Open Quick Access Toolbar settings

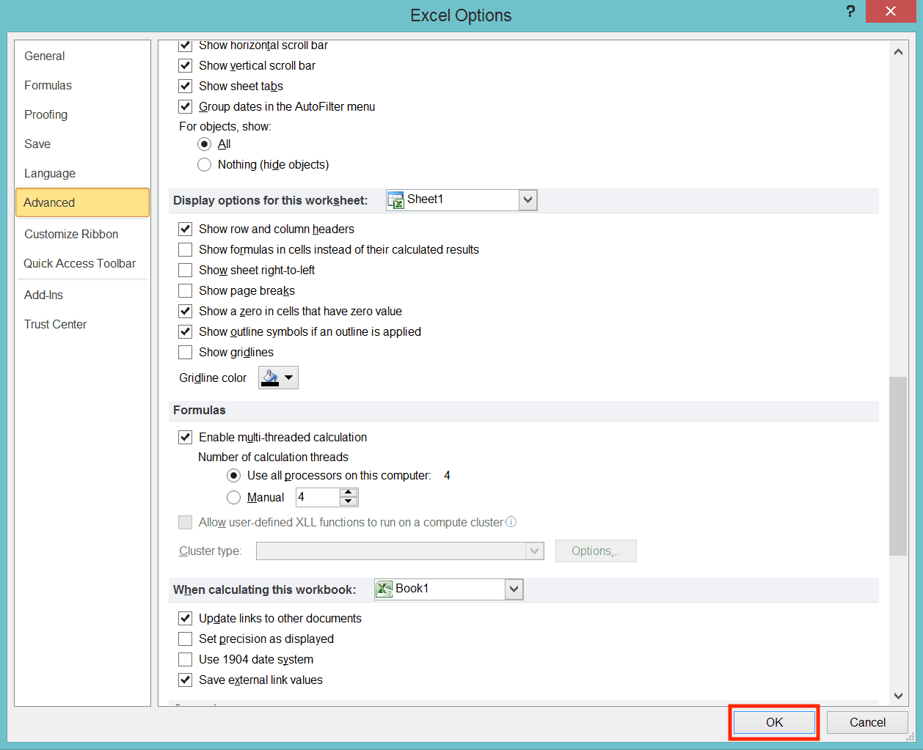tap(82, 263)
